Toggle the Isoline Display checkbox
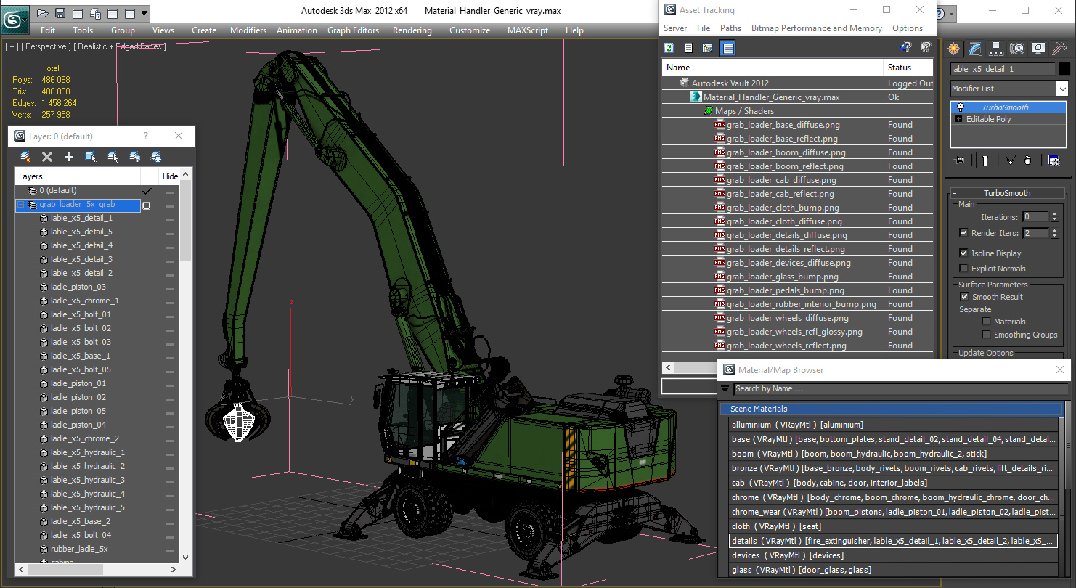 tap(963, 253)
